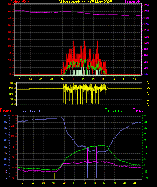Select the Temperatur legend label

[x=114, y=110]
